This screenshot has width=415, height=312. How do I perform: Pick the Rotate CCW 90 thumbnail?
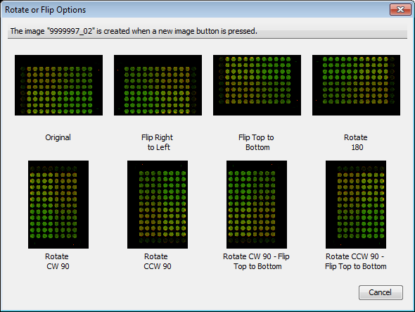158,204
